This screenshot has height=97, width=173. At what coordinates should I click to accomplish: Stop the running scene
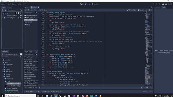pos(160,4)
